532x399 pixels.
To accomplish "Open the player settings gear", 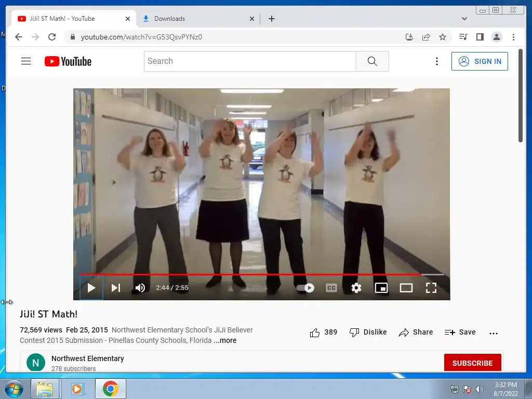I will (x=356, y=288).
